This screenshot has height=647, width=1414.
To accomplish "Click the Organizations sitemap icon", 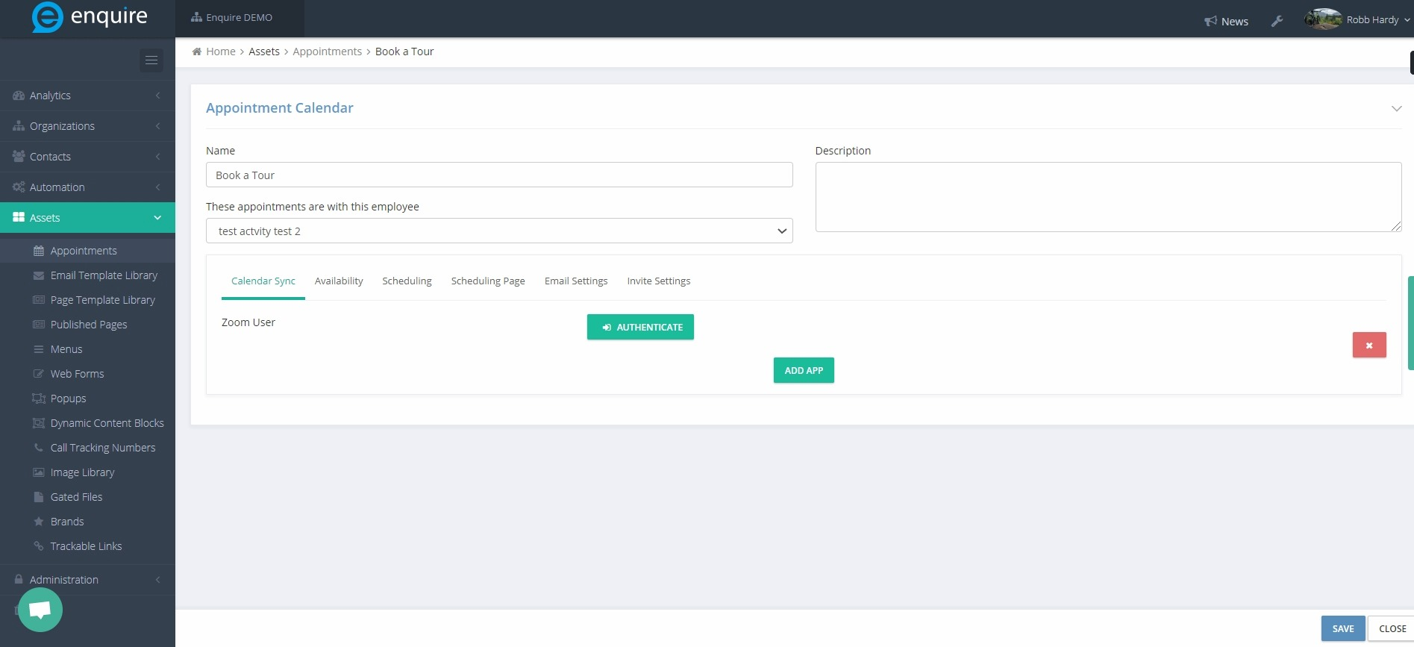I will [x=19, y=126].
